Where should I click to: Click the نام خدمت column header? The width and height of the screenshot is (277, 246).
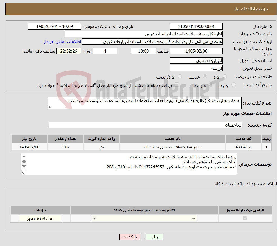(172, 139)
